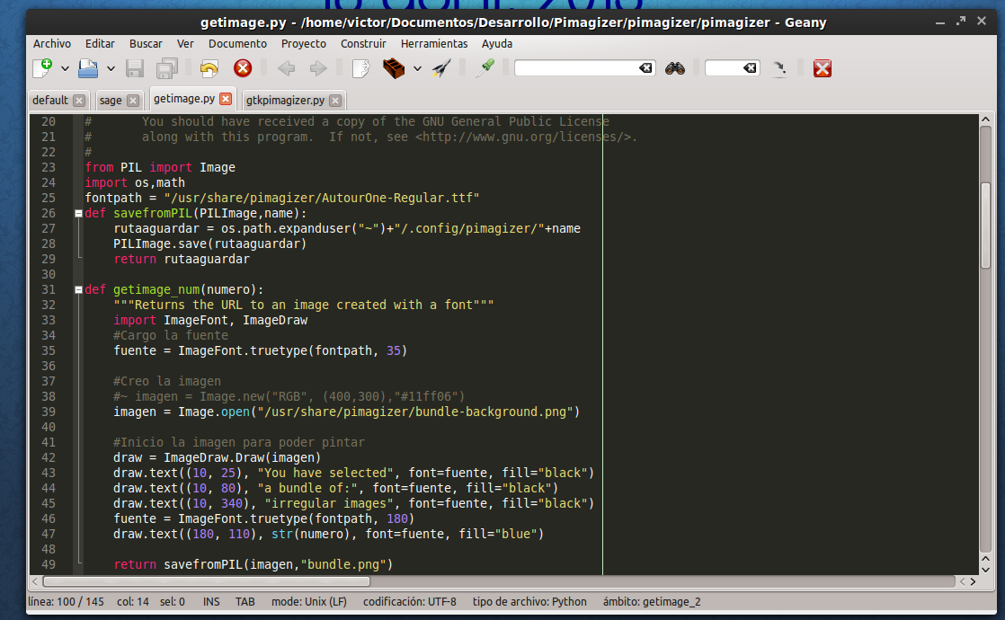
Task: Open the New file template dropdown arrow
Action: pos(65,68)
